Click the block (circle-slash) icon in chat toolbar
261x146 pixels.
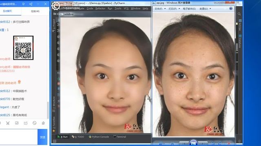tap(34, 123)
